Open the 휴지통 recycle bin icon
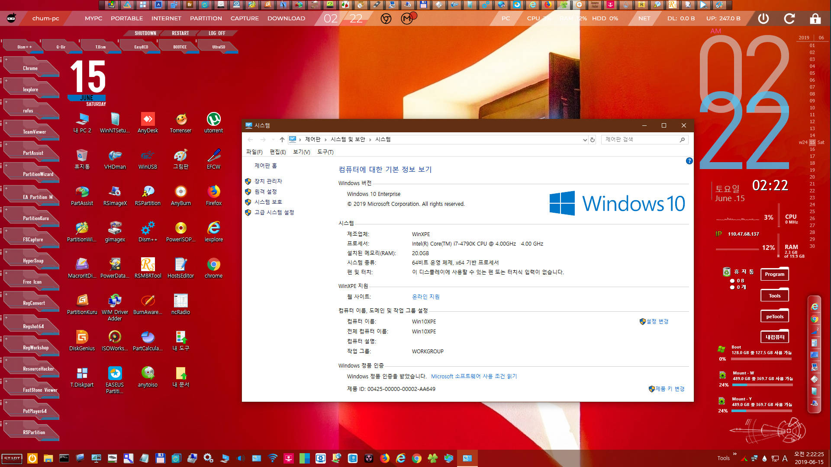This screenshot has width=831, height=467. point(82,159)
